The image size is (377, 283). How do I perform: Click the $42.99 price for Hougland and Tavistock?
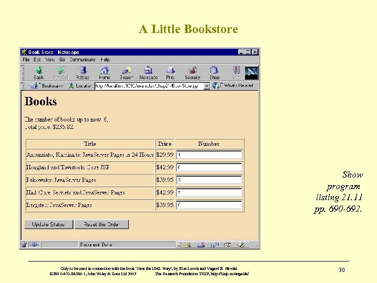point(165,167)
